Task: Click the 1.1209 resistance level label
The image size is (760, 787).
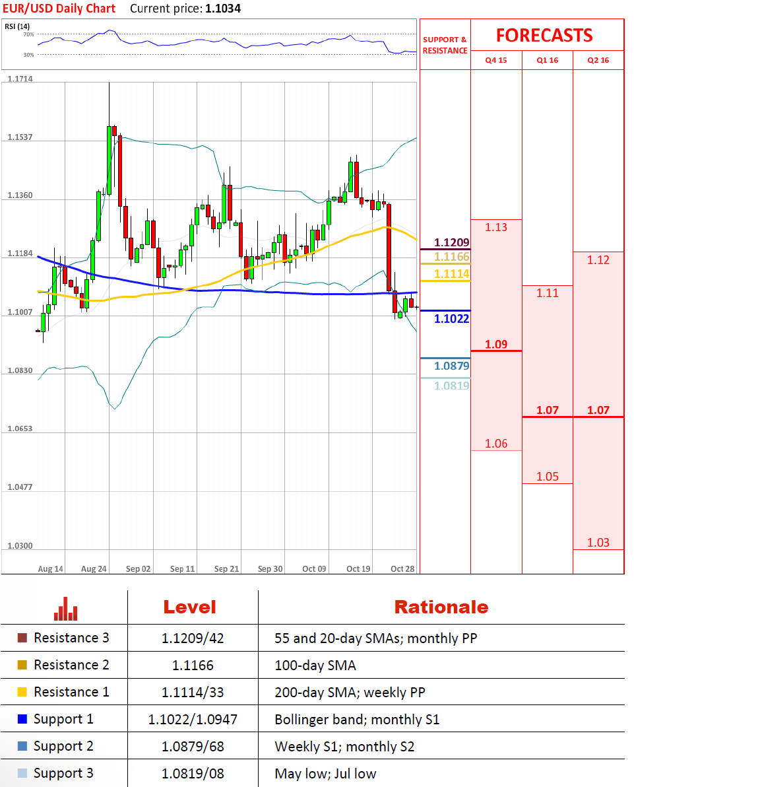Action: coord(451,242)
